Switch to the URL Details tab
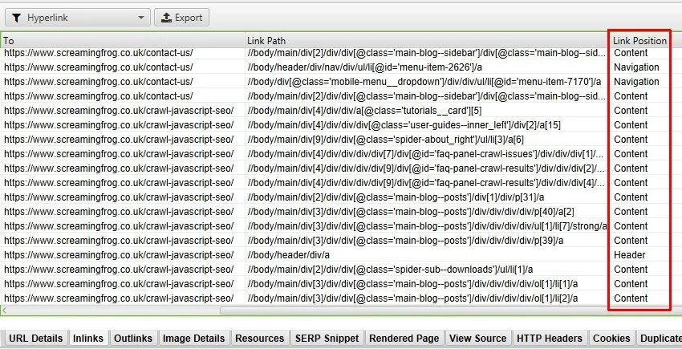This screenshot has width=682, height=349. point(36,339)
